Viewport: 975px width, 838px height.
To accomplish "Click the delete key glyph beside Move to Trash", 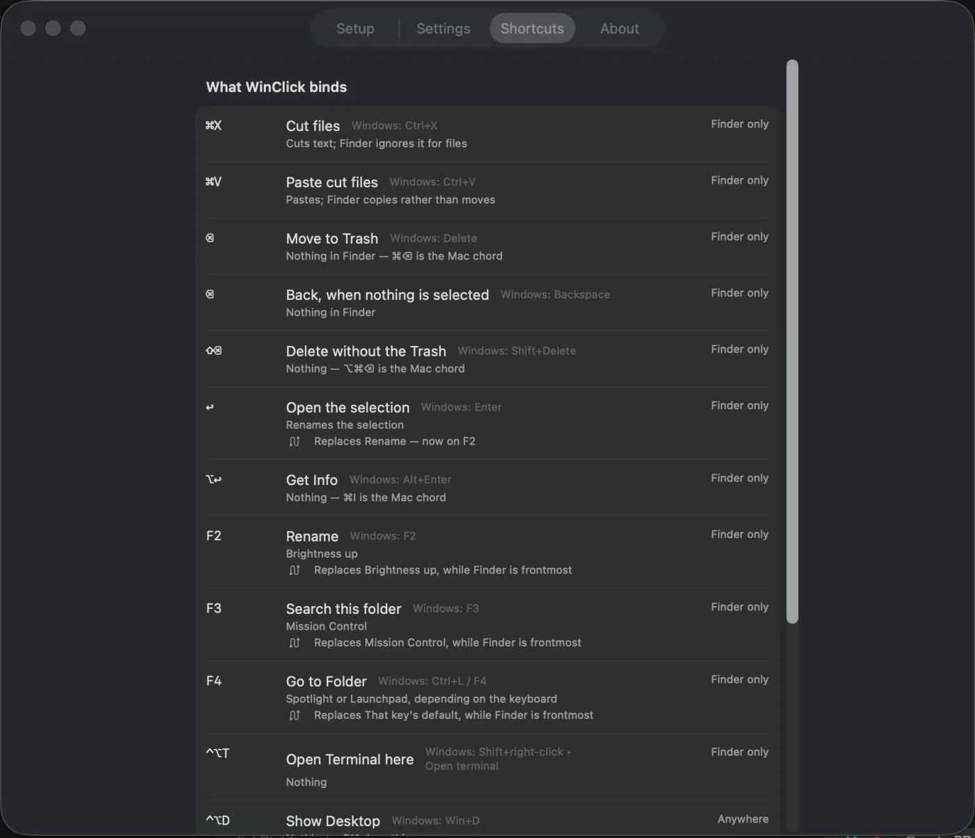I will pyautogui.click(x=210, y=238).
